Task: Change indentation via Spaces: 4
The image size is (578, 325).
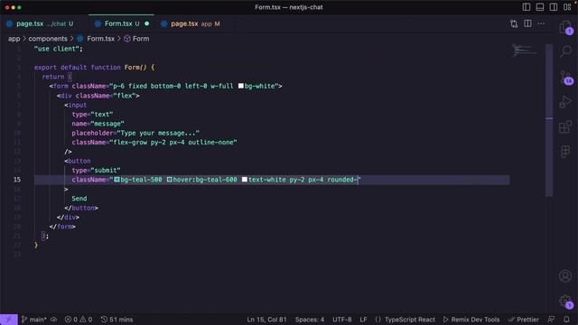Action: [310, 320]
